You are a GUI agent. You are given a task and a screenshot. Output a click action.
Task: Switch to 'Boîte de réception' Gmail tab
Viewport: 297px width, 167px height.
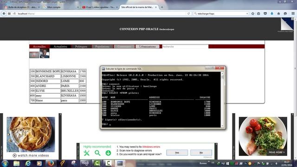point(22,7)
